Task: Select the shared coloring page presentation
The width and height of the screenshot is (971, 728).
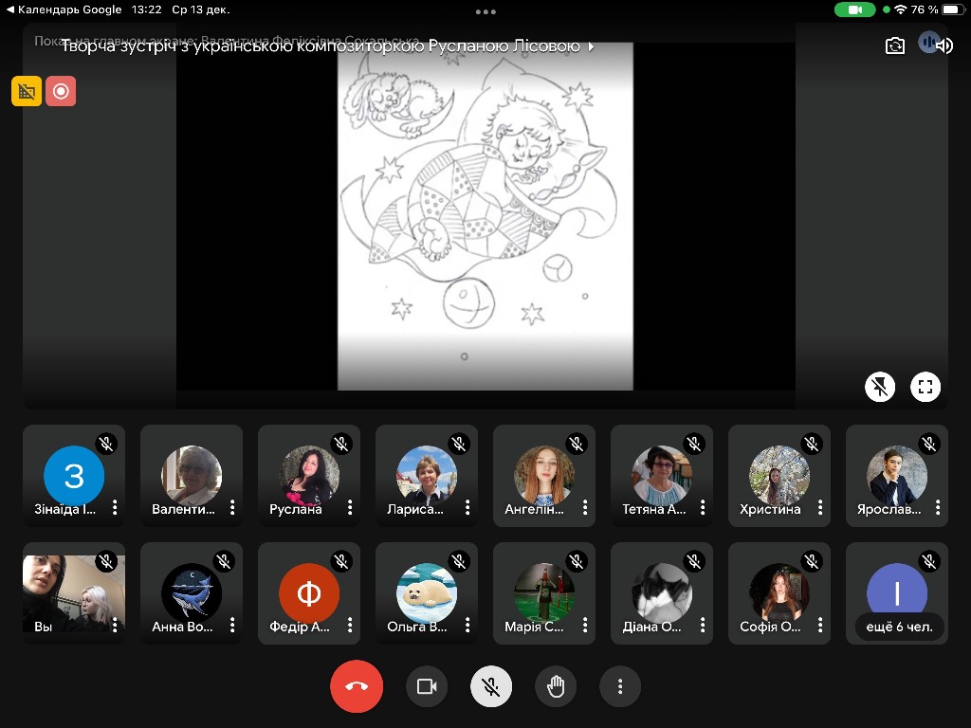Action: pos(485,216)
